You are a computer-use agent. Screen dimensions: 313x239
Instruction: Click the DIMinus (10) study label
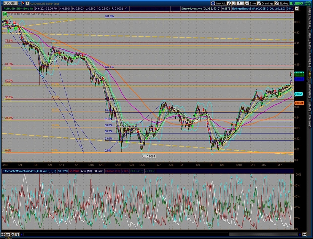(x=112, y=171)
